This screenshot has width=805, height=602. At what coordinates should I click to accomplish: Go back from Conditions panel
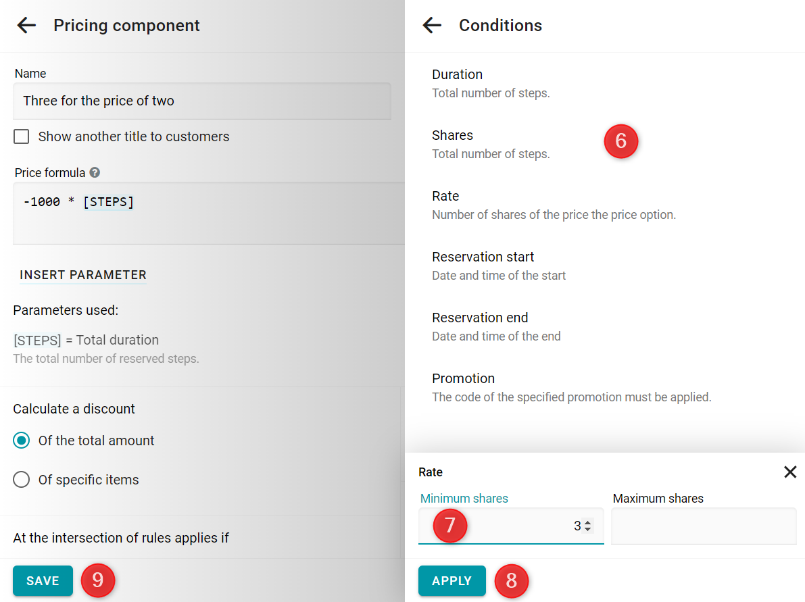(x=432, y=25)
